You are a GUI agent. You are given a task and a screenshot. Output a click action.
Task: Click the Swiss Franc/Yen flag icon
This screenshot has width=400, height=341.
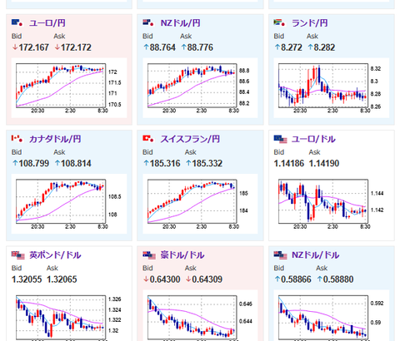pos(148,139)
